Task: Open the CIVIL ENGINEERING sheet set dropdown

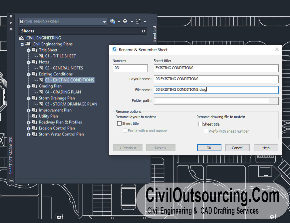Action: coord(104,22)
